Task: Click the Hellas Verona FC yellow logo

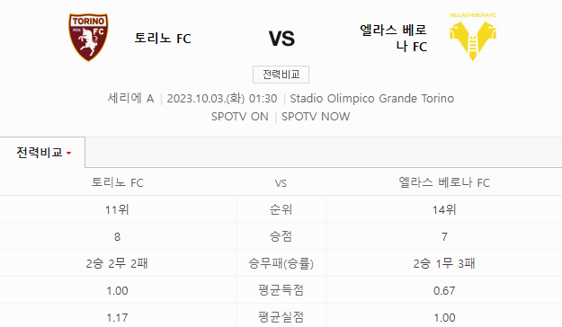Action: 473,37
